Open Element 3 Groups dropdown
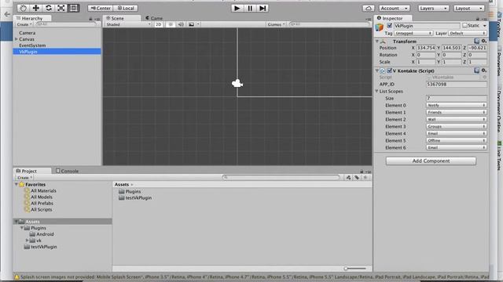503x282 pixels. (x=456, y=126)
